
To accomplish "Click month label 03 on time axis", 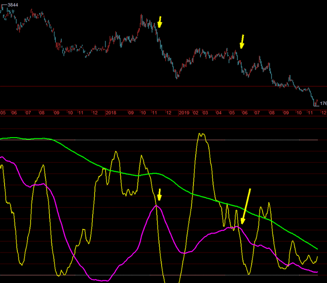I will tap(205, 113).
